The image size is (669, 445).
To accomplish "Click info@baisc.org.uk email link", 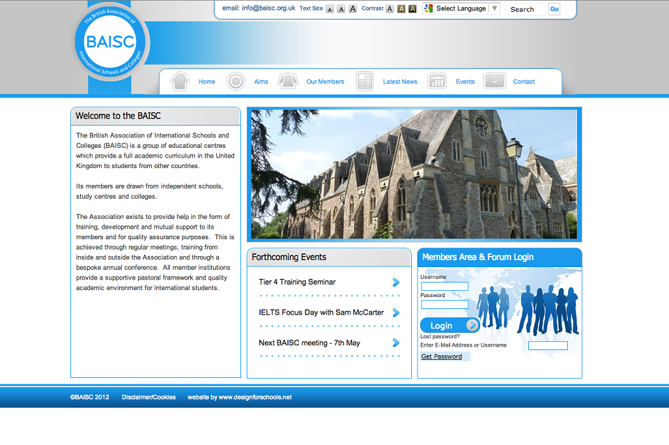I will pos(268,8).
